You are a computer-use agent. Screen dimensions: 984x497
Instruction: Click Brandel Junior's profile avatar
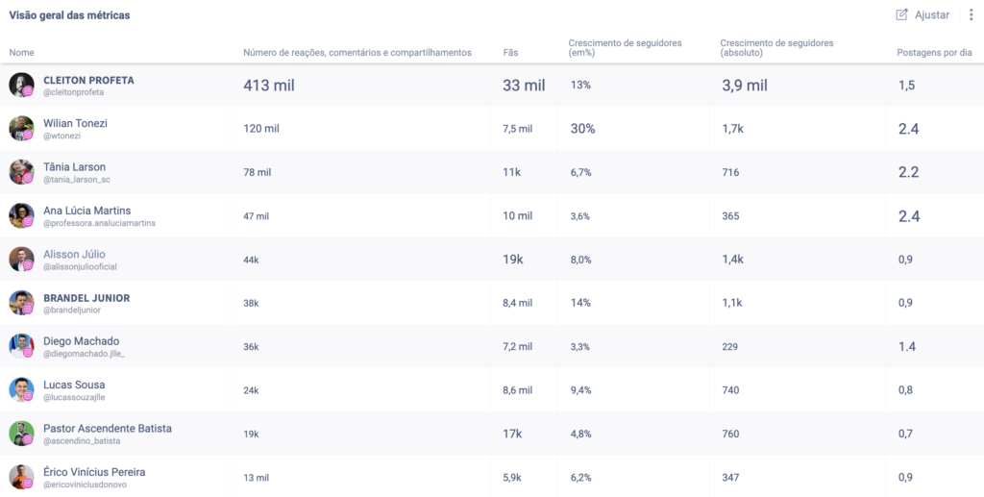(x=21, y=303)
